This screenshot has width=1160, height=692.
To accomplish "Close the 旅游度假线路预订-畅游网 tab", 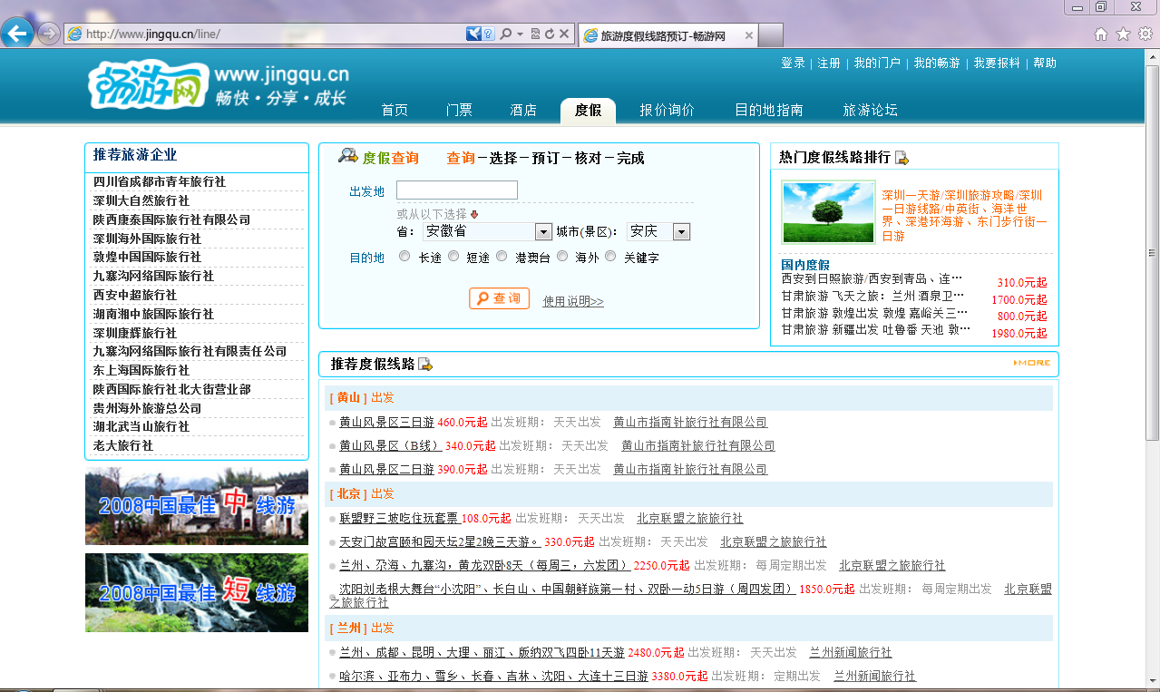I will [748, 35].
